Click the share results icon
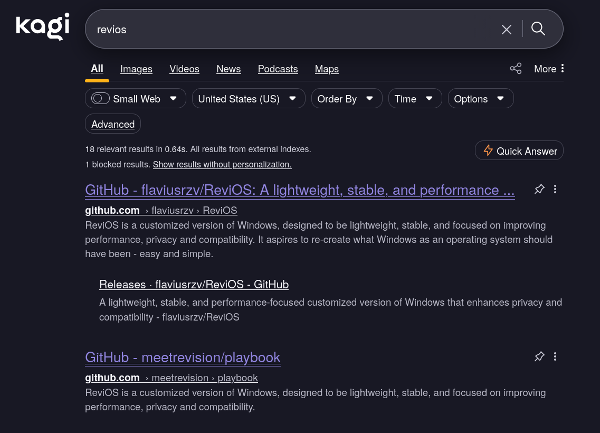Image resolution: width=600 pixels, height=433 pixels. tap(516, 69)
